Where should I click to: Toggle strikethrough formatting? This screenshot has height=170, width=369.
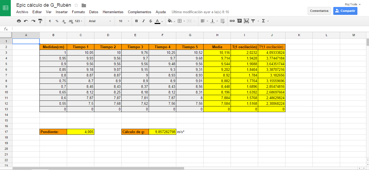tap(150, 21)
